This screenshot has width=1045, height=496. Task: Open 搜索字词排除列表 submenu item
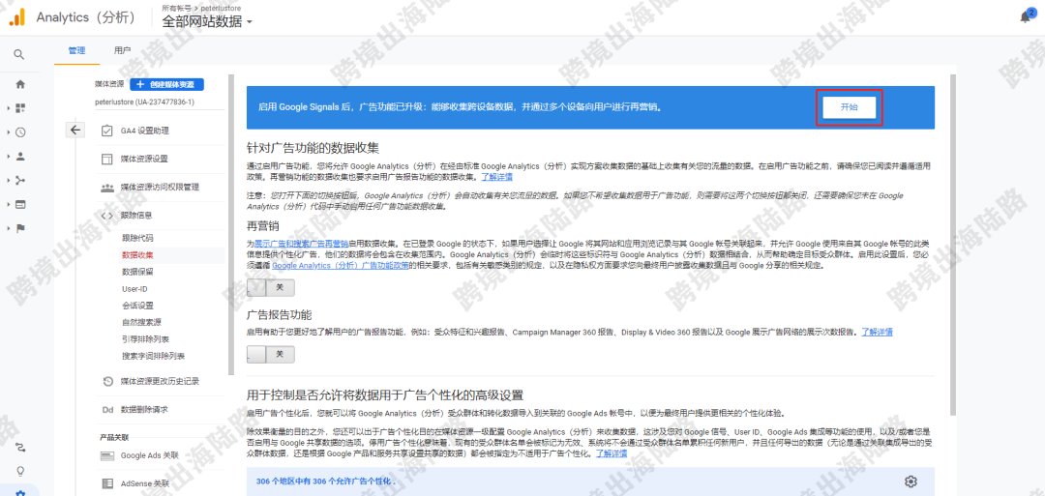[x=153, y=356]
